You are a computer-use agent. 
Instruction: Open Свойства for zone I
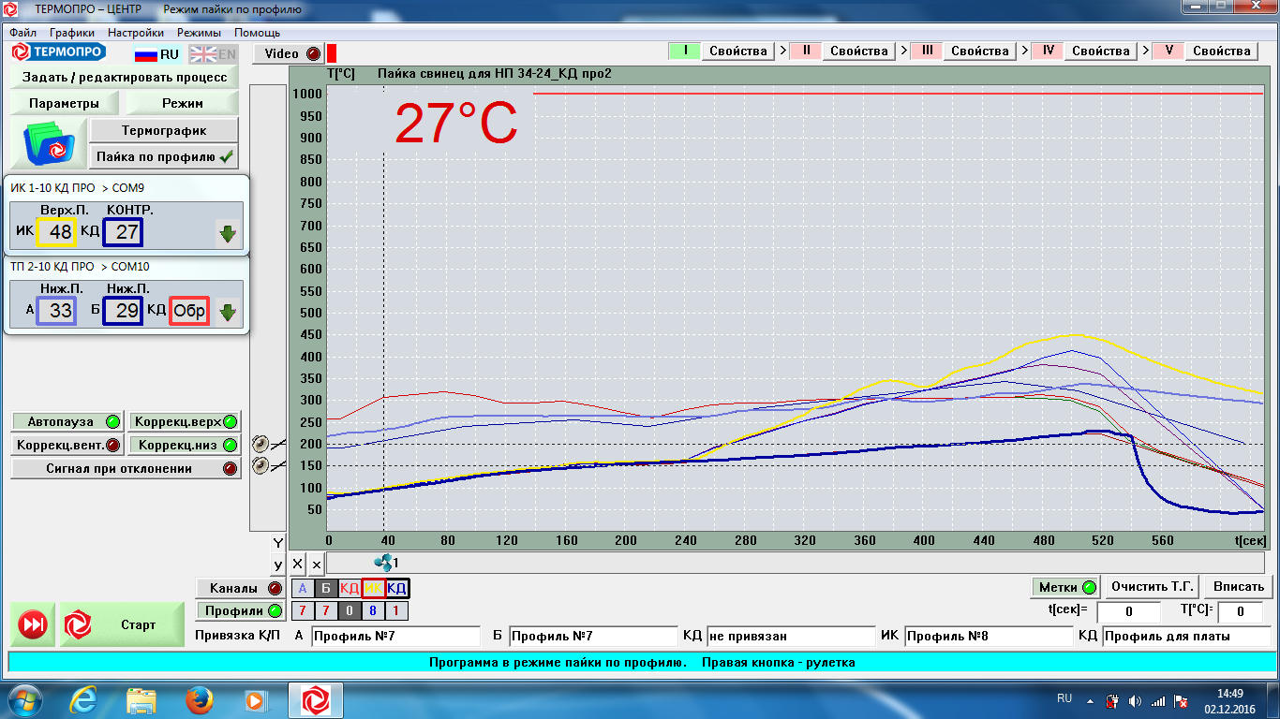[738, 51]
